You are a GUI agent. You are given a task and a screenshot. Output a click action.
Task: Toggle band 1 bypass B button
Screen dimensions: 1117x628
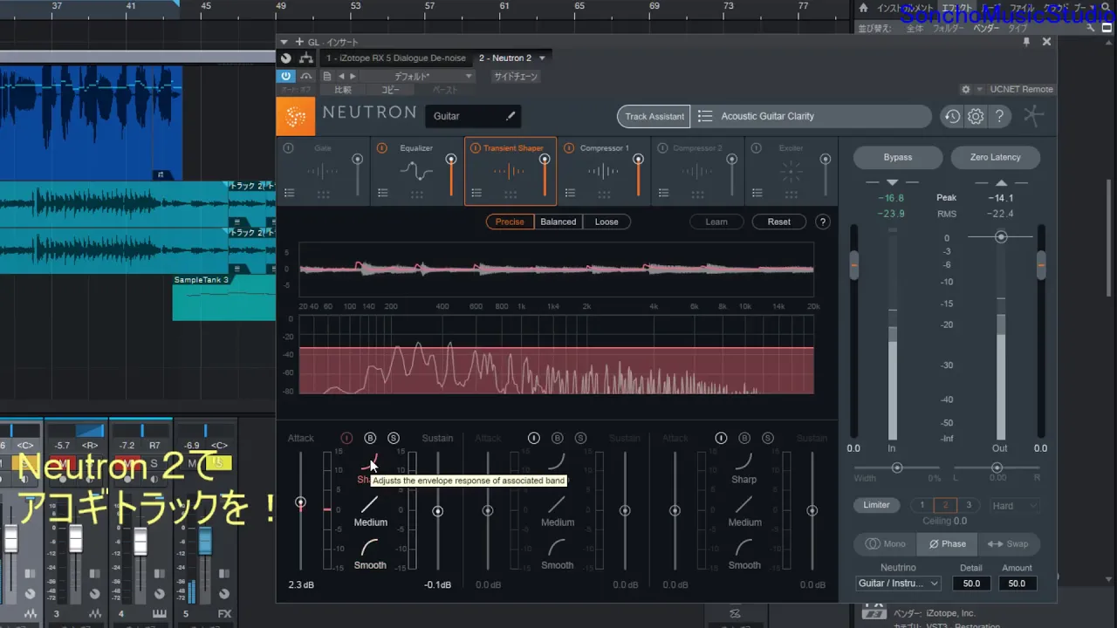coord(370,438)
